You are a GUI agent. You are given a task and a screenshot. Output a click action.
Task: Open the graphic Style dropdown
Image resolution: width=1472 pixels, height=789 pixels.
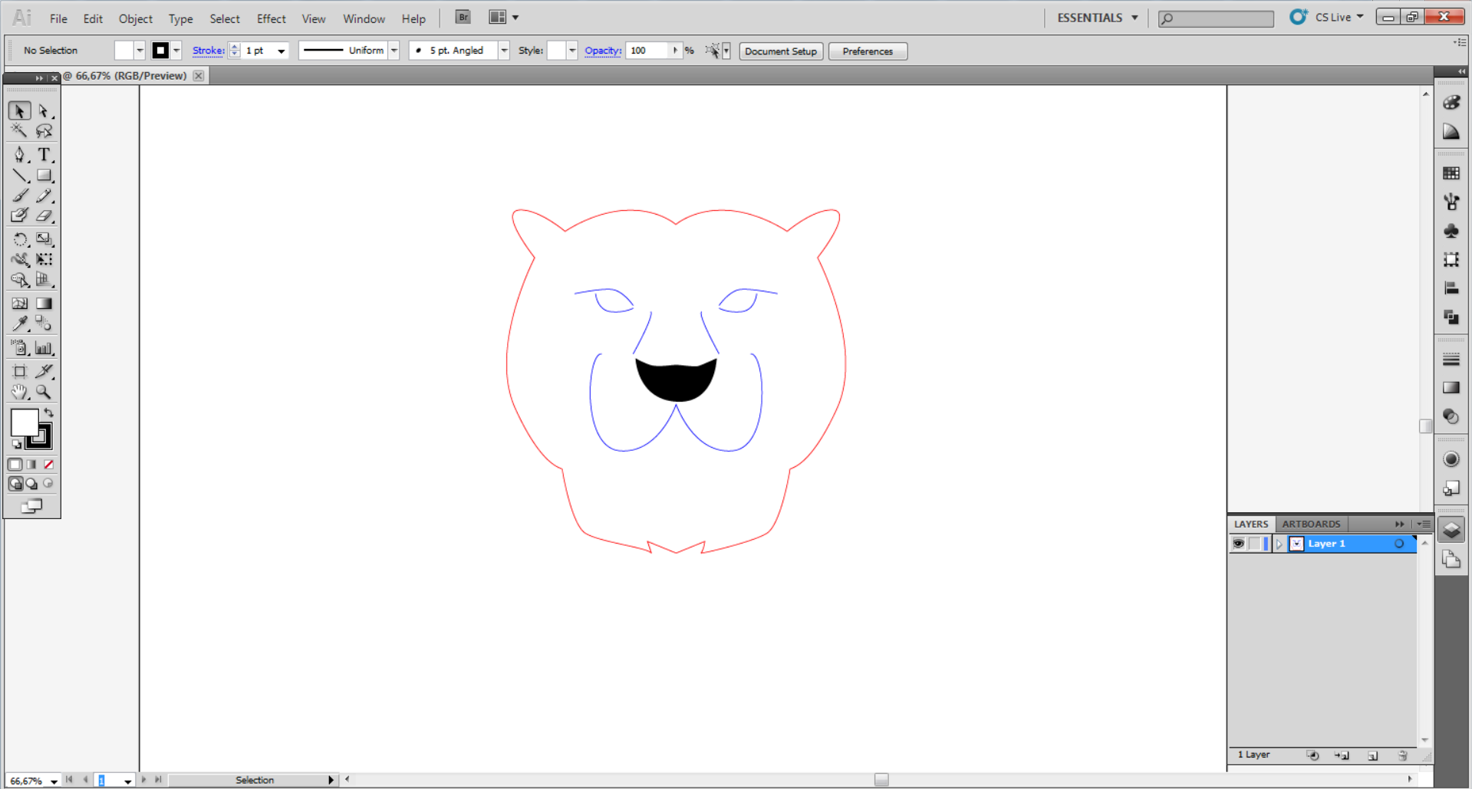572,51
